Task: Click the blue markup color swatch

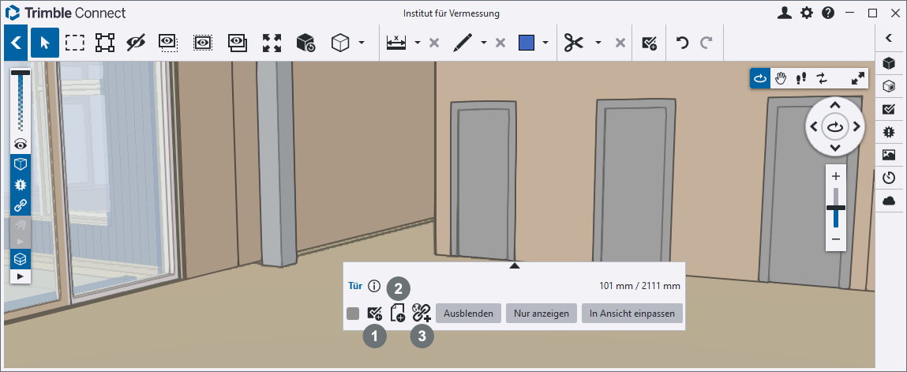Action: (527, 43)
